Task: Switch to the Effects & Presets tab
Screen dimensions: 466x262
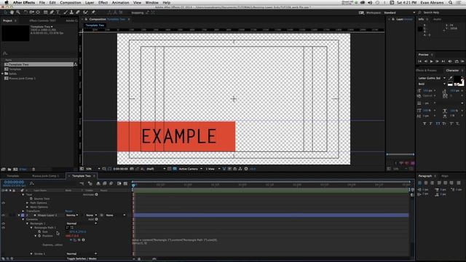Action: pos(426,71)
